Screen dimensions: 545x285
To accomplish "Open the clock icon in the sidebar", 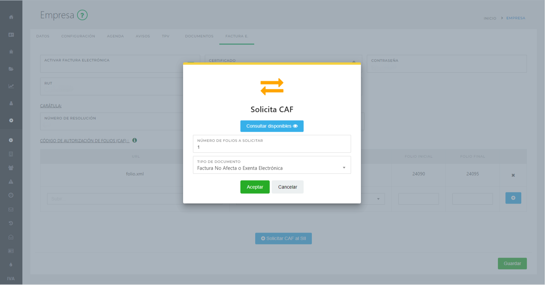I will click(11, 195).
